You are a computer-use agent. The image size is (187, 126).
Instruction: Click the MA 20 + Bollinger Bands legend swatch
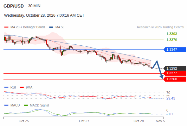point(6,27)
